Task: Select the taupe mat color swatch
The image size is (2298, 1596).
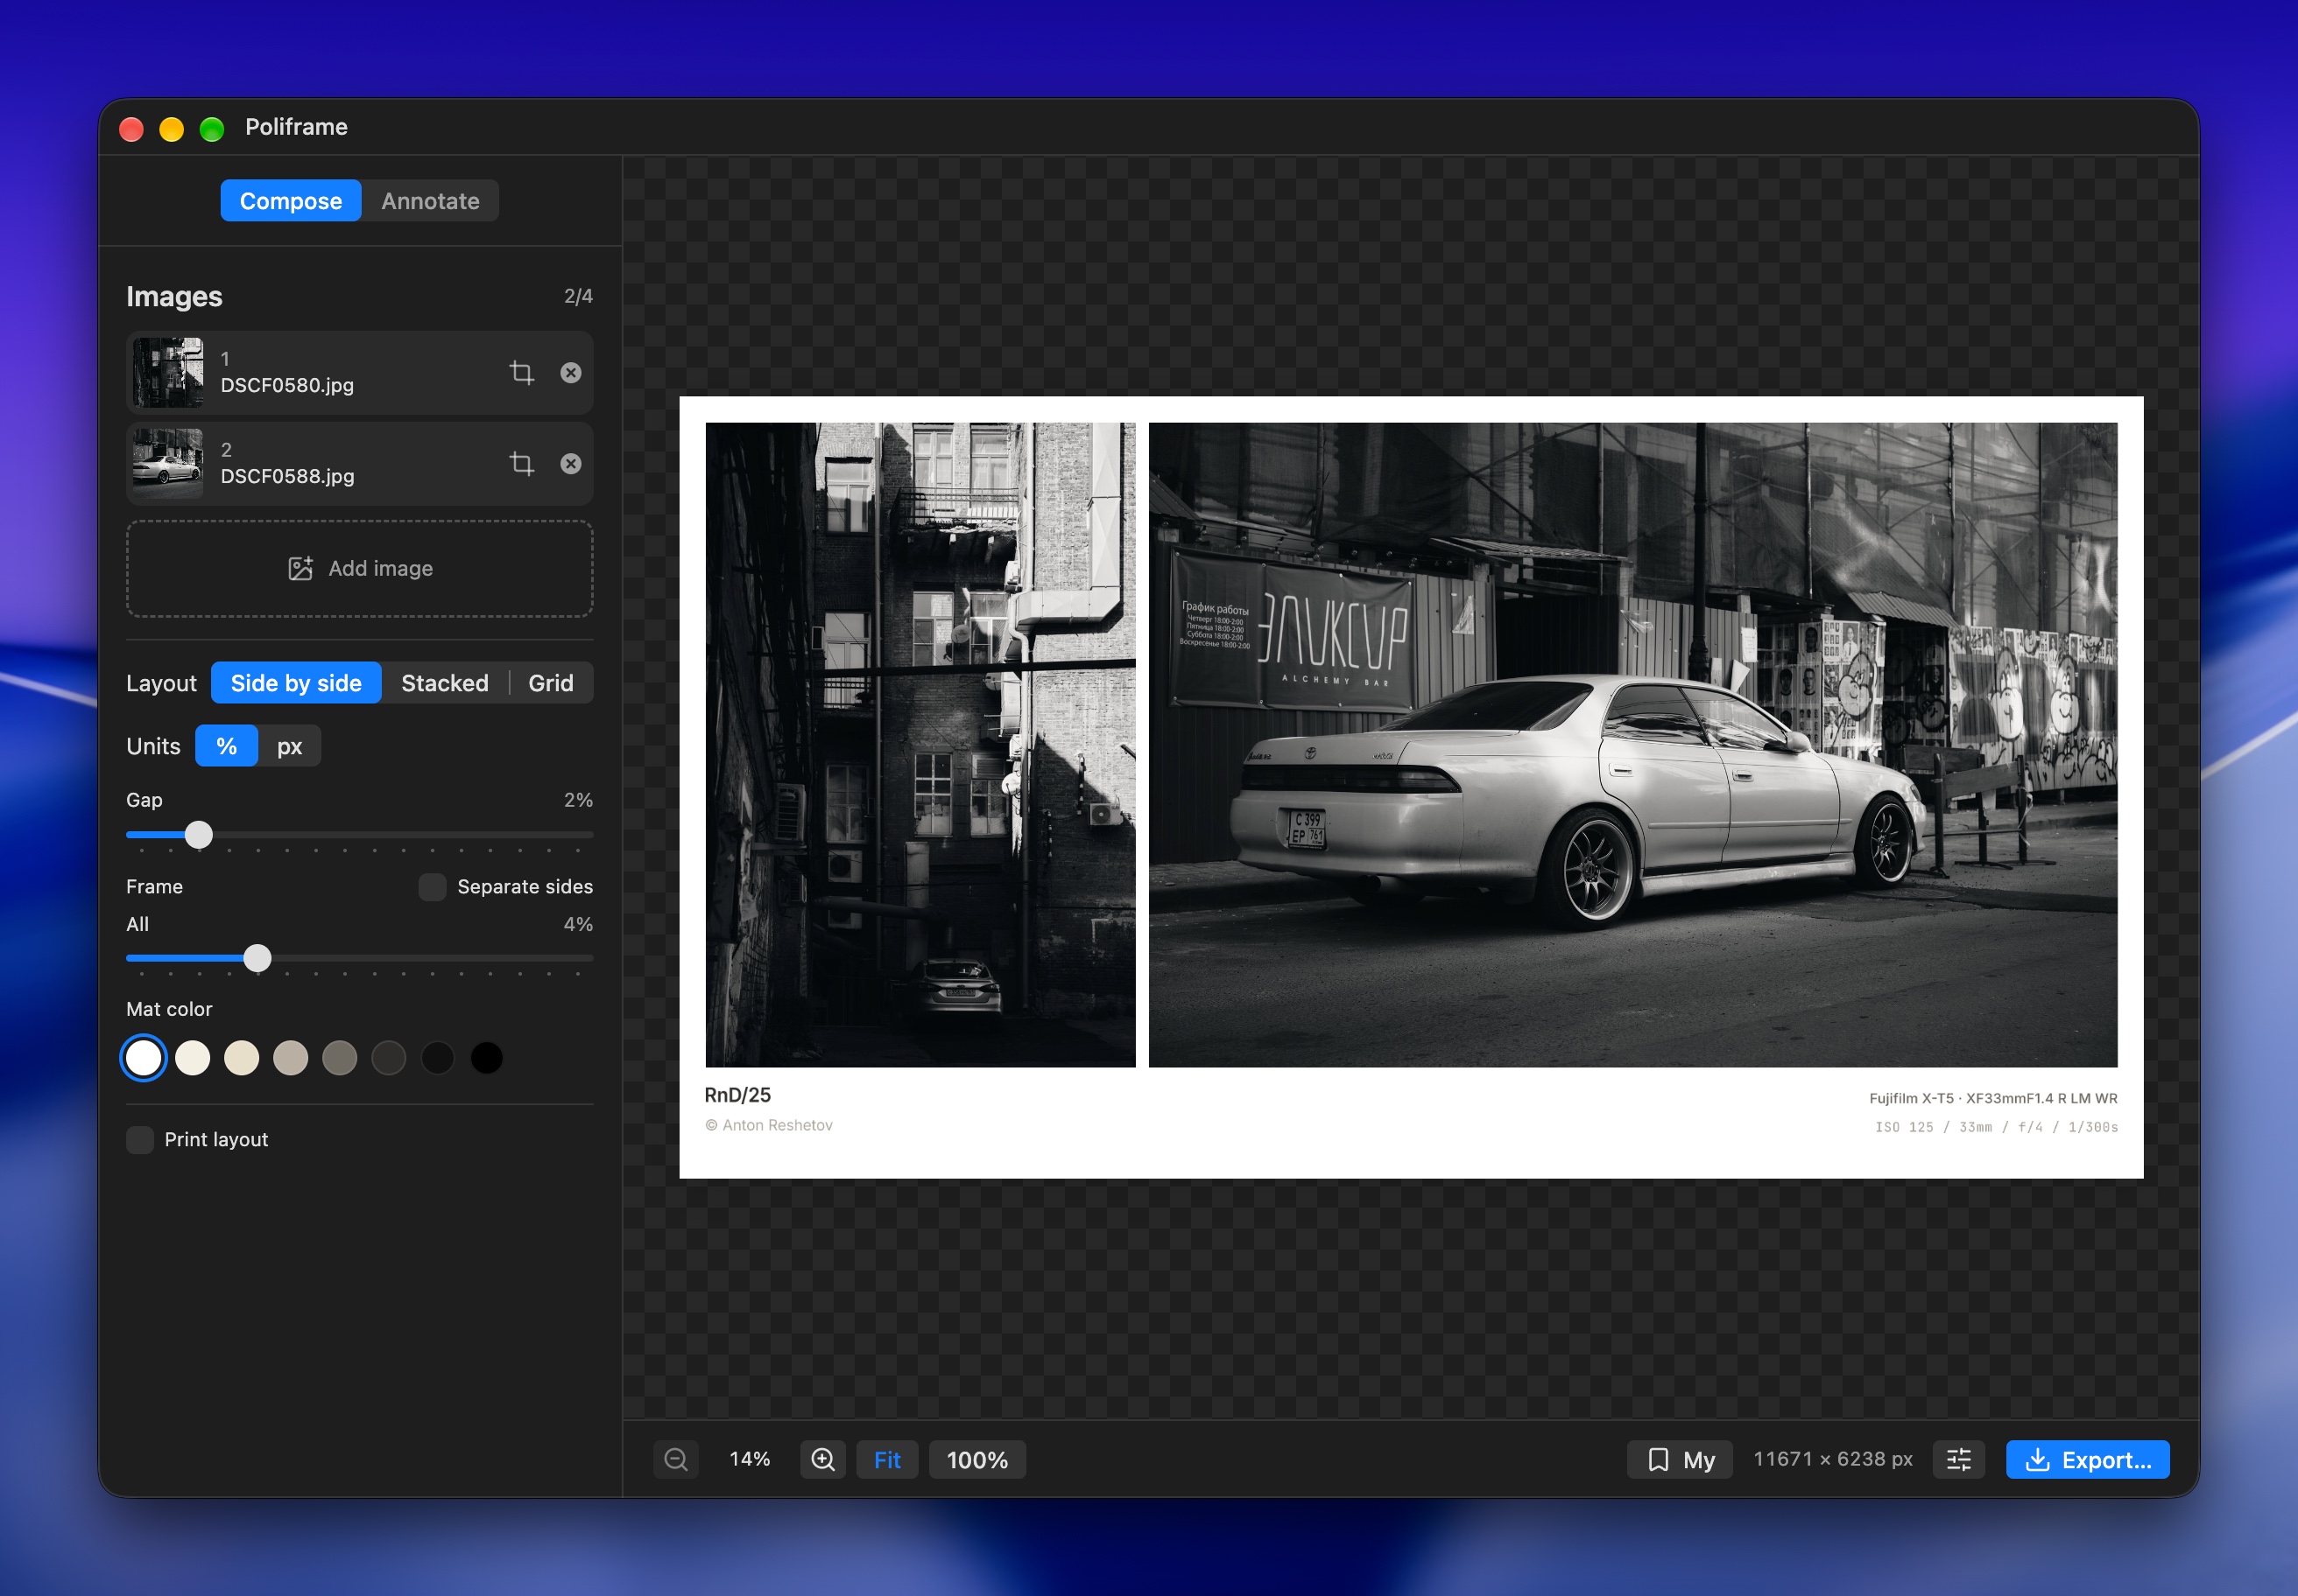Action: pyautogui.click(x=292, y=1058)
